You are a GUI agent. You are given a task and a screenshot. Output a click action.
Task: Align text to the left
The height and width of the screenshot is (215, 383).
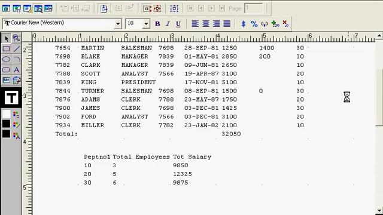pyautogui.click(x=195, y=24)
